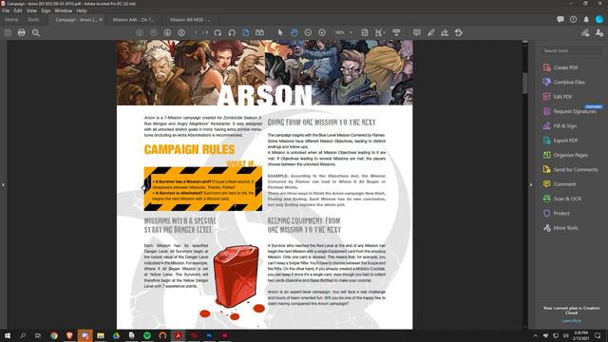Toggle read mode from the toolbar
The width and height of the screenshot is (608, 342).
(396, 33)
